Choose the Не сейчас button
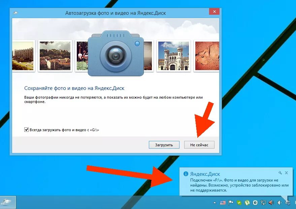Viewport: 296px width, 209px height. 199,145
